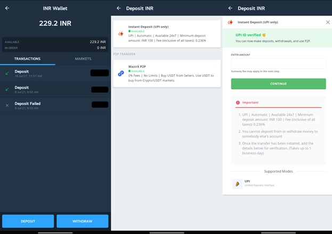Tap lightning icon in Instant Deposit card
The height and width of the screenshot is (234, 332).
[121, 34]
